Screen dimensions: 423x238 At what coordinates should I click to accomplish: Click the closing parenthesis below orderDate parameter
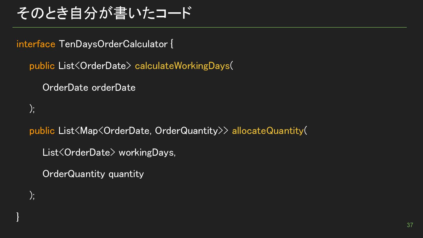pyautogui.click(x=32, y=109)
